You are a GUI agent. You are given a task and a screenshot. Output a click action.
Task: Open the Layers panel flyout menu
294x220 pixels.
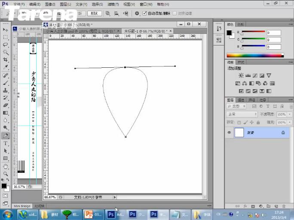[291, 100]
